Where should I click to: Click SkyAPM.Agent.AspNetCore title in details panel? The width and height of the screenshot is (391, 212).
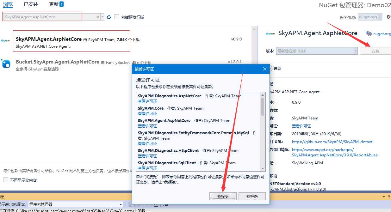pos(318,33)
